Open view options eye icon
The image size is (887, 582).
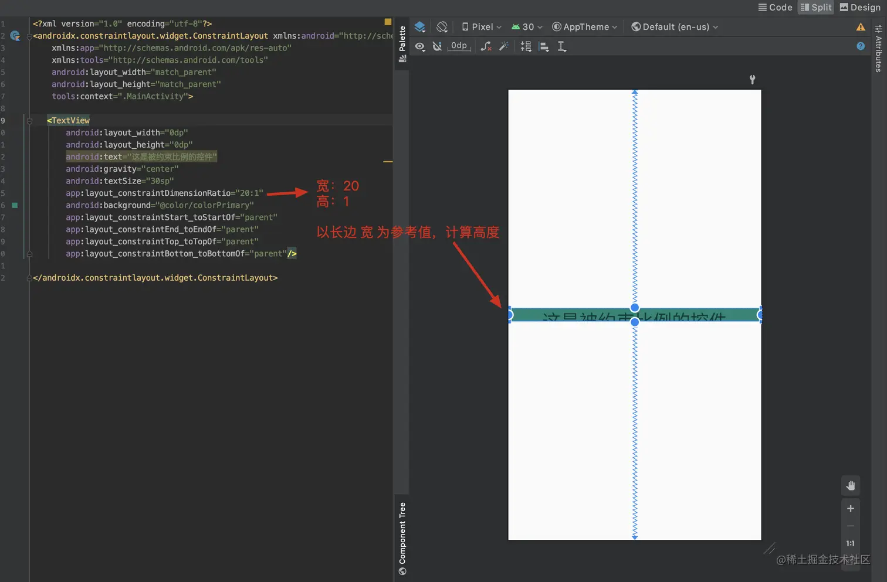(420, 46)
